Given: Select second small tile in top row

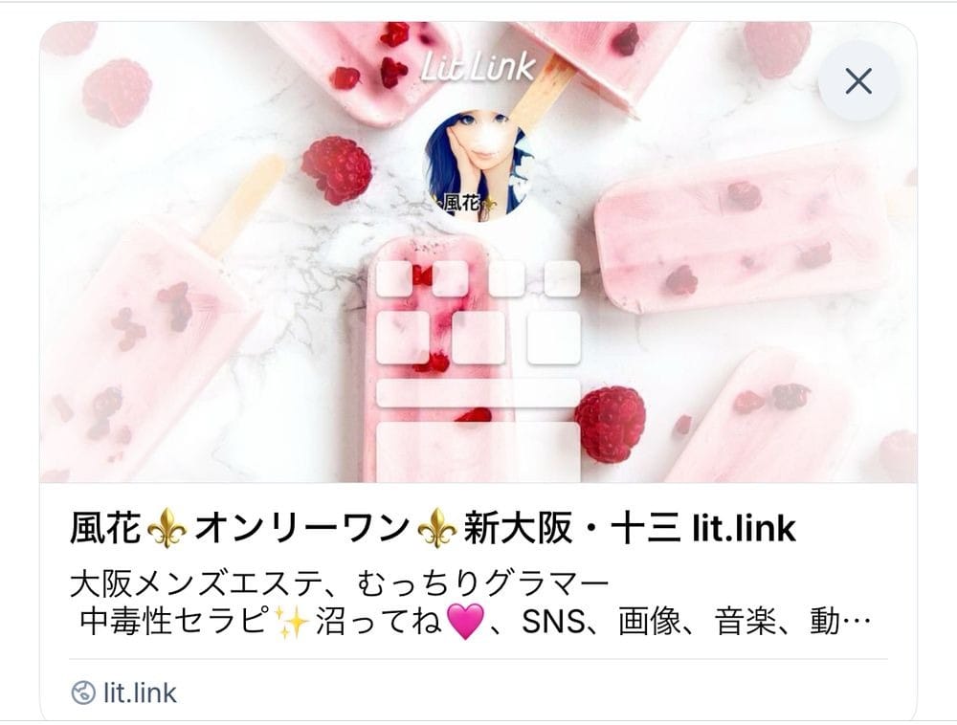Looking at the screenshot, I should [450, 278].
